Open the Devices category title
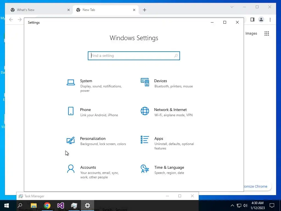This screenshot has width=281, height=211. tap(161, 81)
